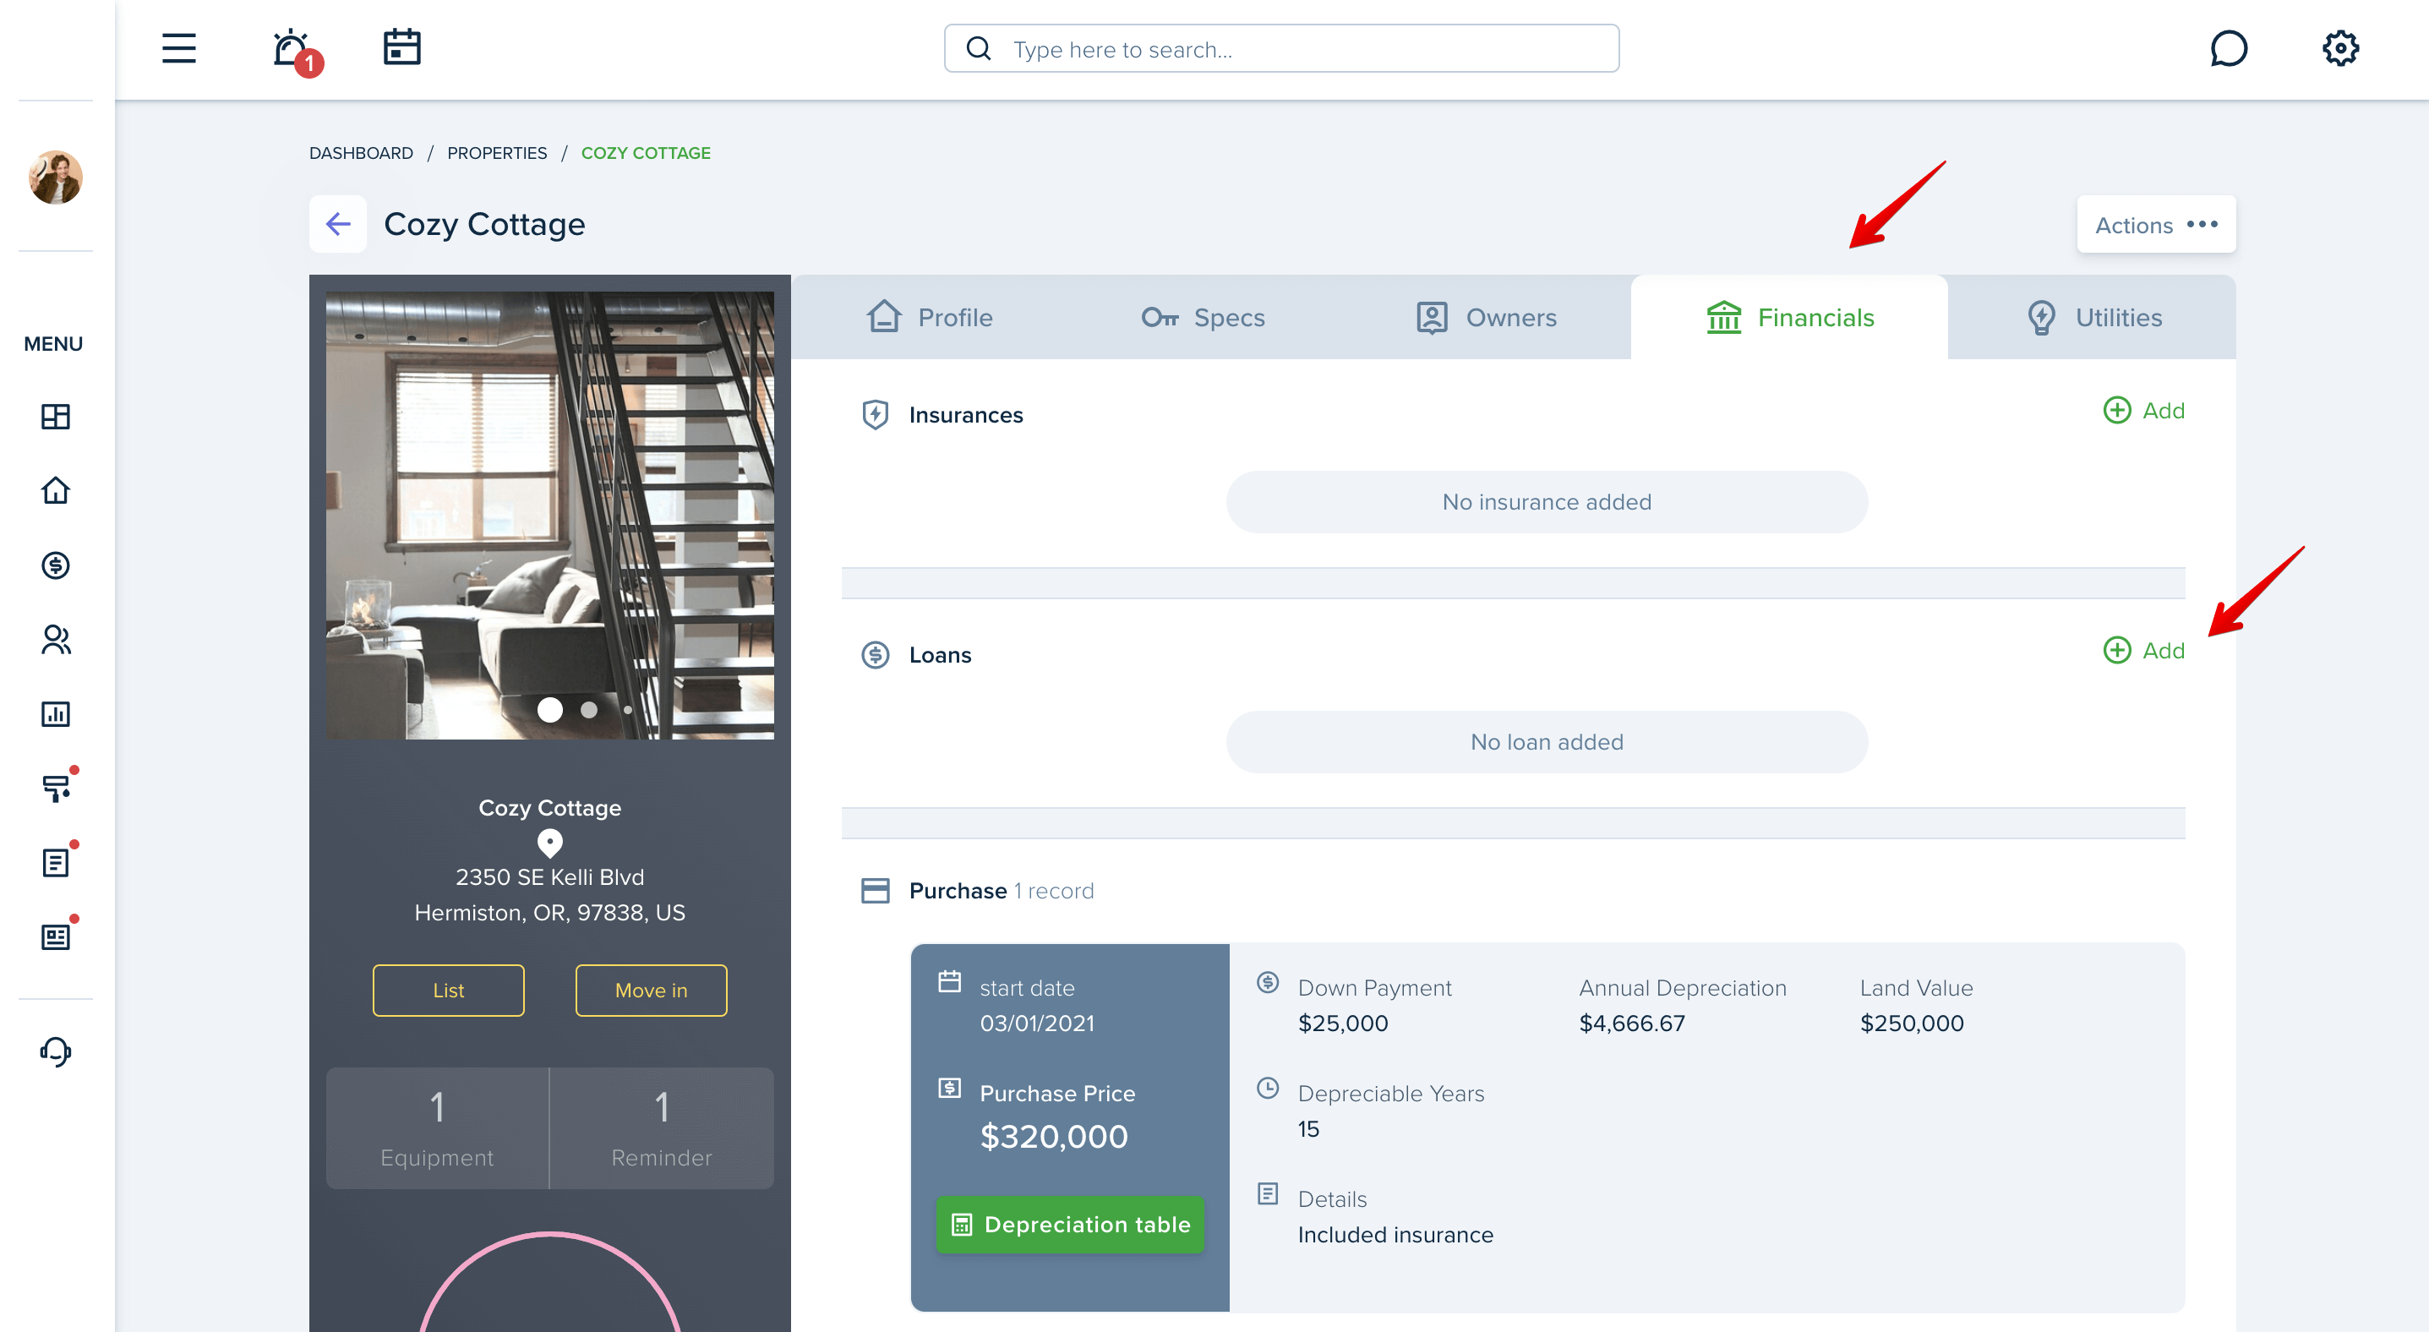The height and width of the screenshot is (1332, 2429).
Task: Click the 'Included insurance' details text
Action: click(x=1395, y=1234)
